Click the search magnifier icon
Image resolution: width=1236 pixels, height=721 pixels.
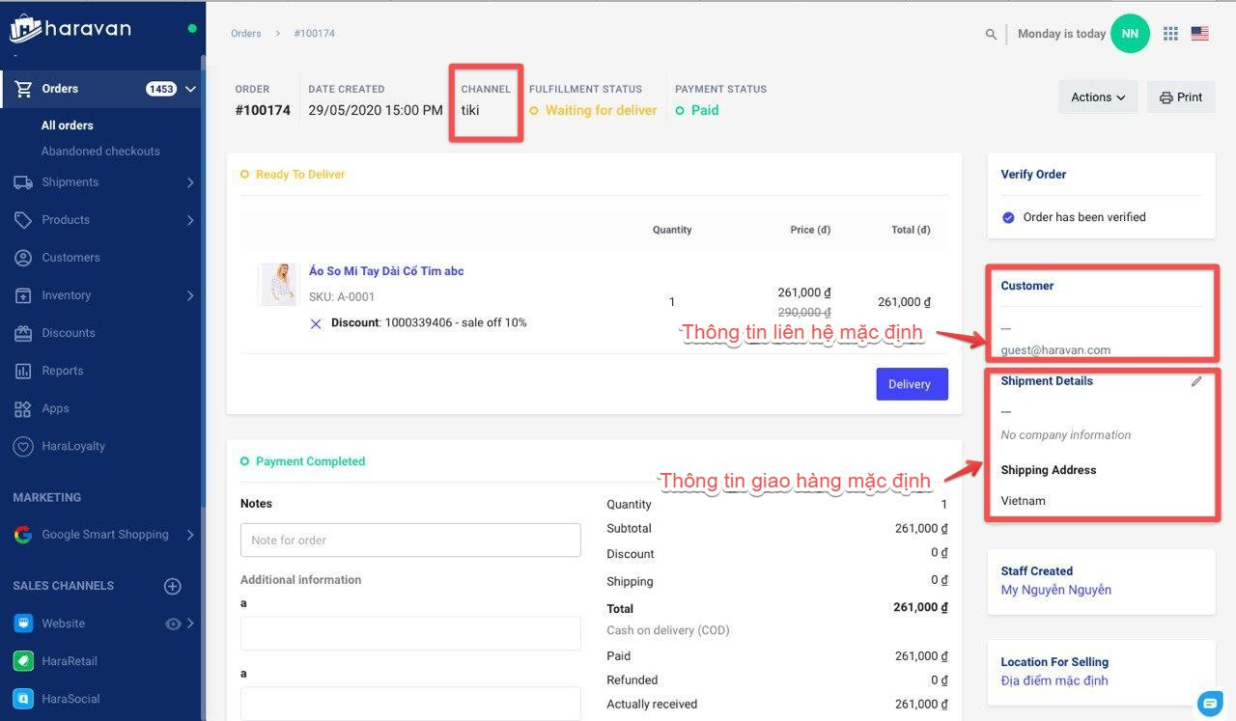[991, 34]
